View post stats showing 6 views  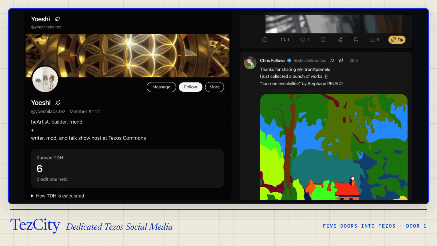375,40
